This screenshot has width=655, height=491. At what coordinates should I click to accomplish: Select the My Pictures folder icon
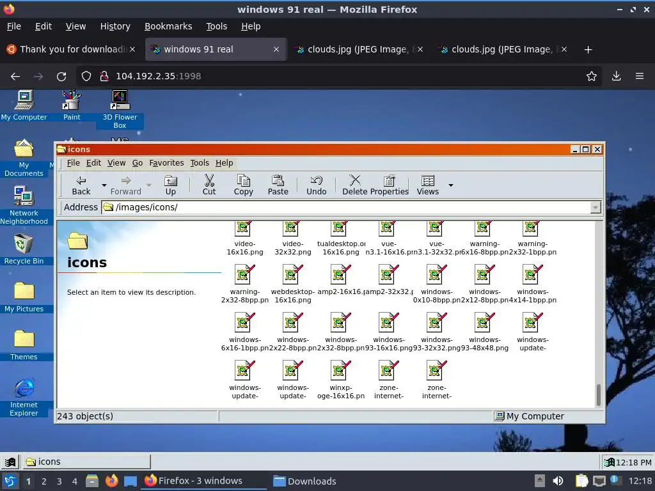[24, 297]
